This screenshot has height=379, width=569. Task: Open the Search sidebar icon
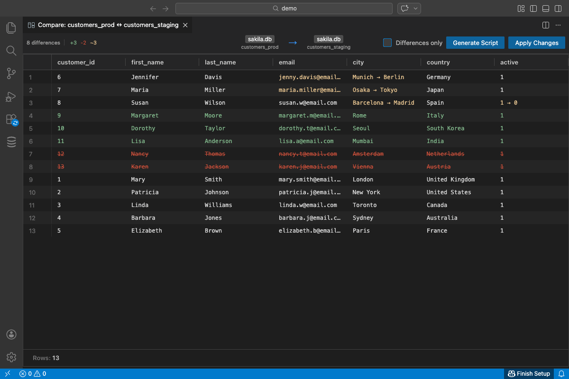(x=11, y=51)
